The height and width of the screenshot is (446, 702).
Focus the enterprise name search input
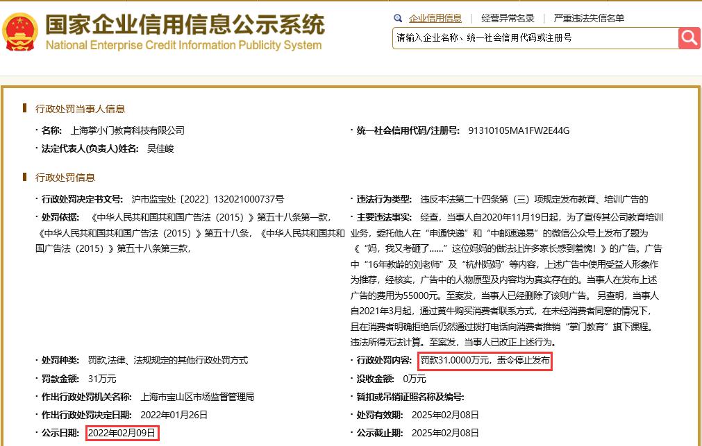pyautogui.click(x=535, y=38)
